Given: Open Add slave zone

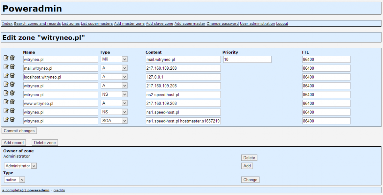Looking at the screenshot, I should pyautogui.click(x=160, y=24).
